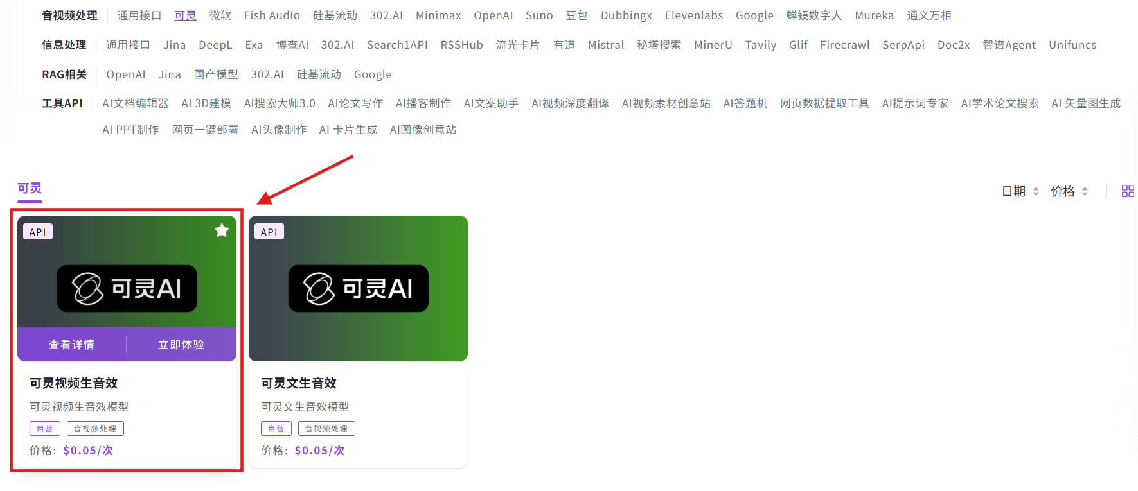Image resolution: width=1138 pixels, height=491 pixels.
Task: Select 博查AI filter
Action: coord(292,45)
